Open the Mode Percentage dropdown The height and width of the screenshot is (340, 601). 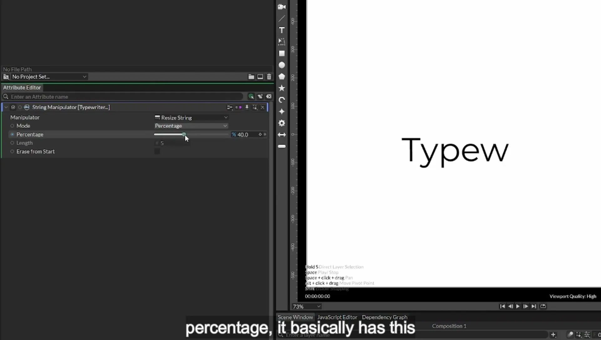click(191, 126)
